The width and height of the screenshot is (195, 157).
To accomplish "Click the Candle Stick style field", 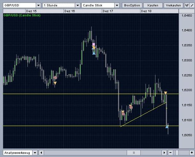I will coord(98,5).
